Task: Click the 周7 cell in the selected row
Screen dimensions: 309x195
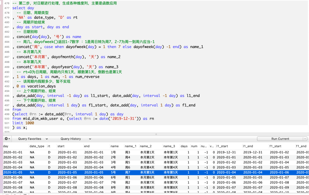Action: tap(128, 172)
